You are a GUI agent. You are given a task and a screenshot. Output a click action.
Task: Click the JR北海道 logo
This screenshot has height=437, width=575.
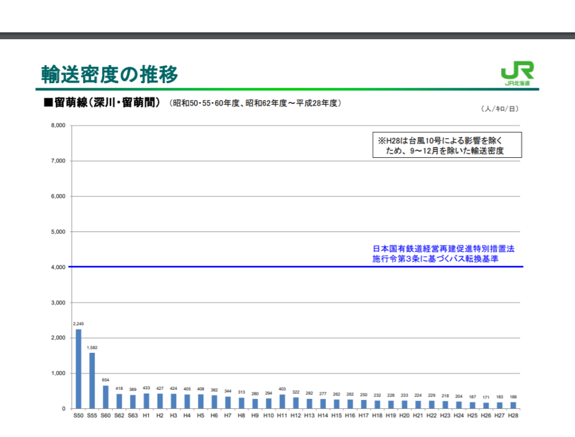click(x=517, y=74)
